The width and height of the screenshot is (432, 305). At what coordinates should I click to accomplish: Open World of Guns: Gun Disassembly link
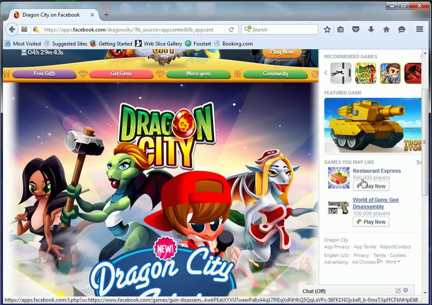pyautogui.click(x=375, y=203)
